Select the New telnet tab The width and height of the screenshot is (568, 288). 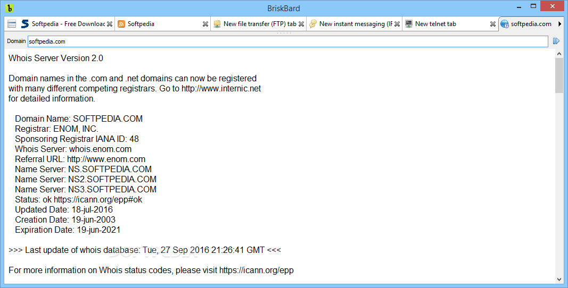click(450, 24)
